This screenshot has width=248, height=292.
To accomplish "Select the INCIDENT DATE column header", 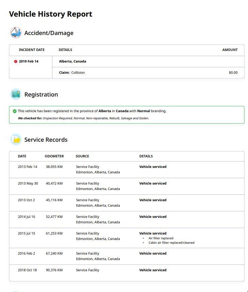I will coord(32,50).
